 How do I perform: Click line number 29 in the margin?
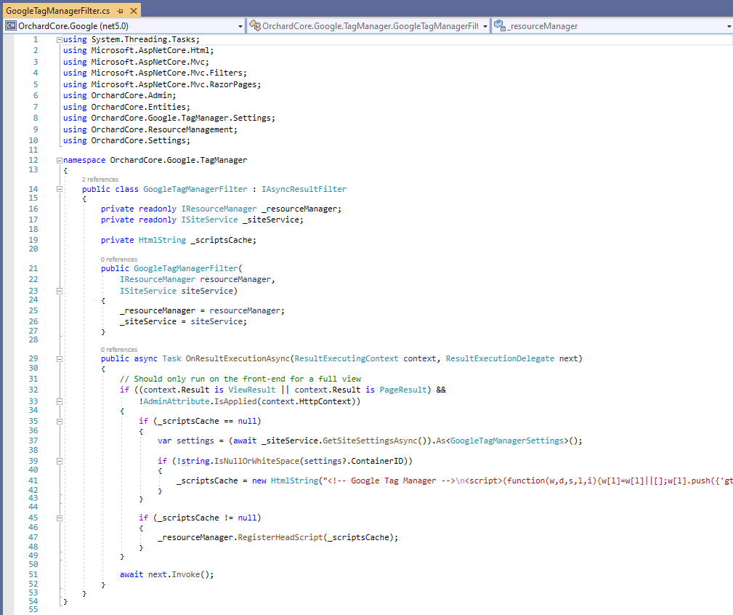[33, 358]
